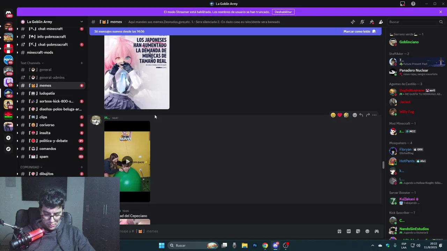Collapse the Text Channels category
The image size is (447, 251).
click(x=32, y=63)
